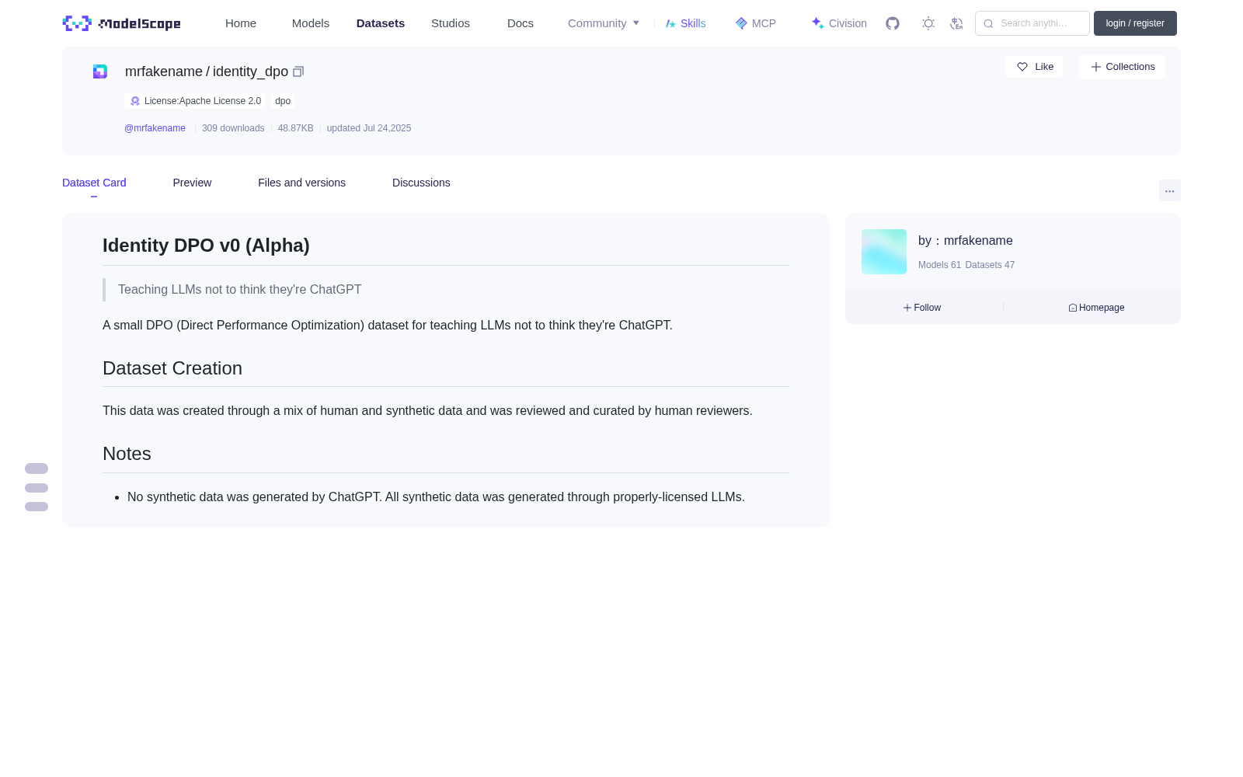Screen dimensions: 1243x777
Task: Click the dpo tag
Action: coord(283,101)
